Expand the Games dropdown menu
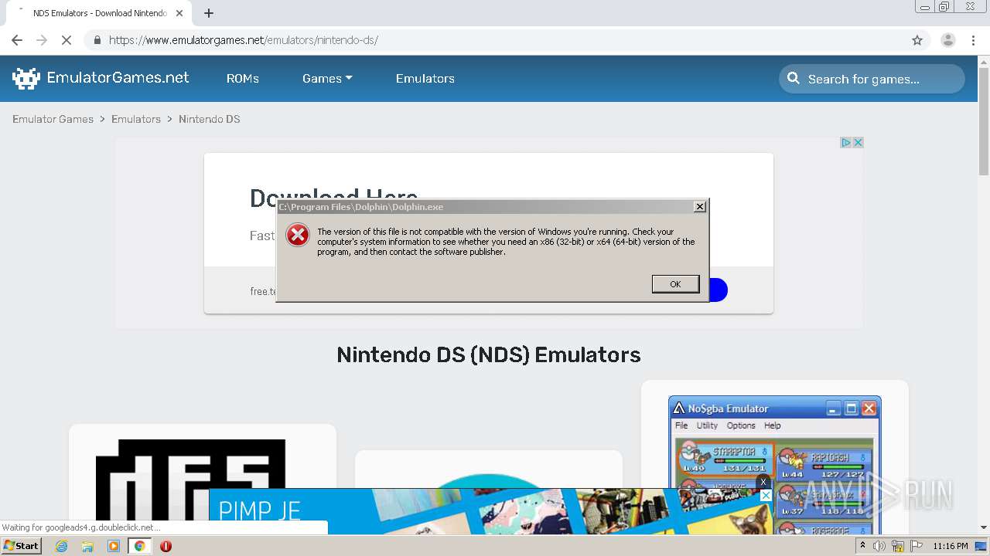The height and width of the screenshot is (556, 990). point(327,79)
